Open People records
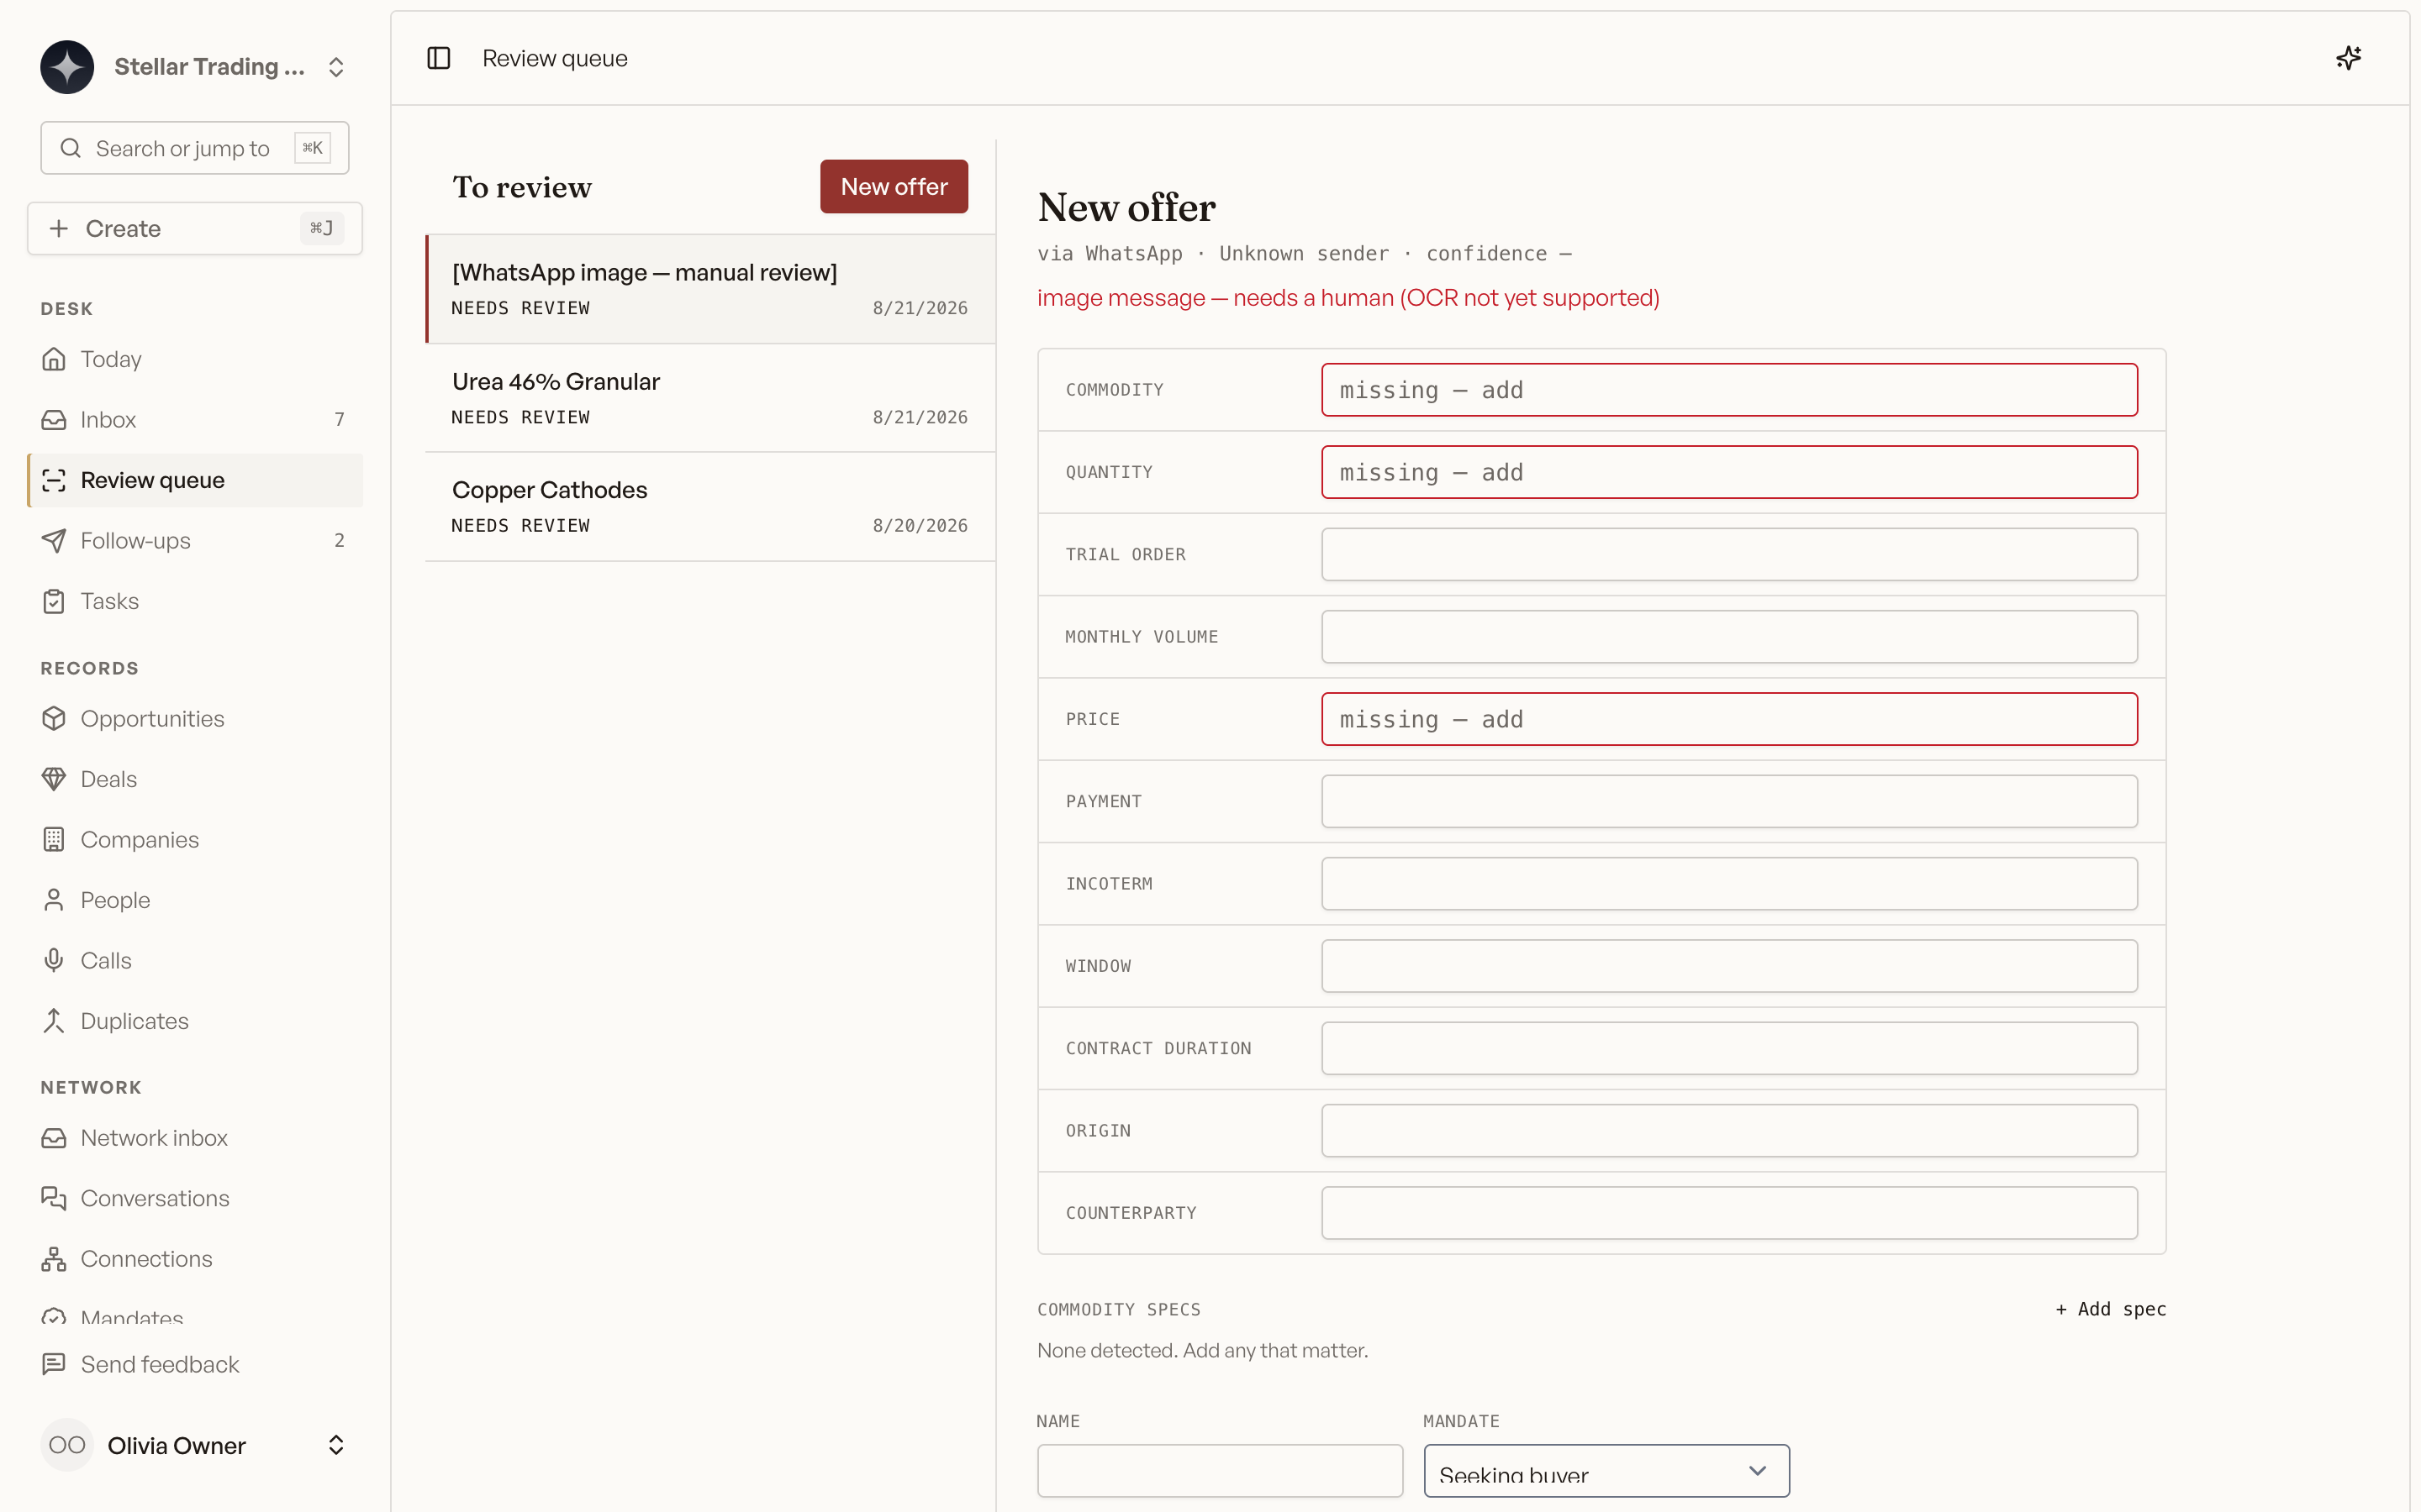The height and width of the screenshot is (1512, 2421). coord(195,900)
